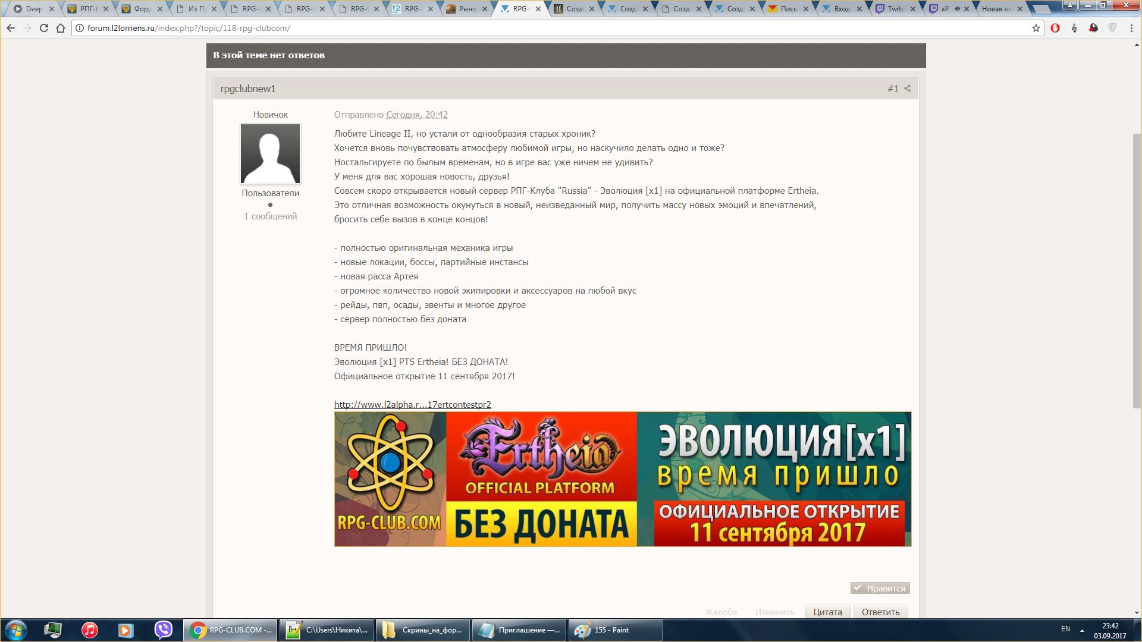This screenshot has height=642, width=1142.
Task: Open Chrome's three-dot menu
Action: click(x=1131, y=28)
